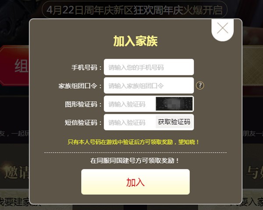
Task: Submit the form with the 加入 button
Action: [135, 182]
